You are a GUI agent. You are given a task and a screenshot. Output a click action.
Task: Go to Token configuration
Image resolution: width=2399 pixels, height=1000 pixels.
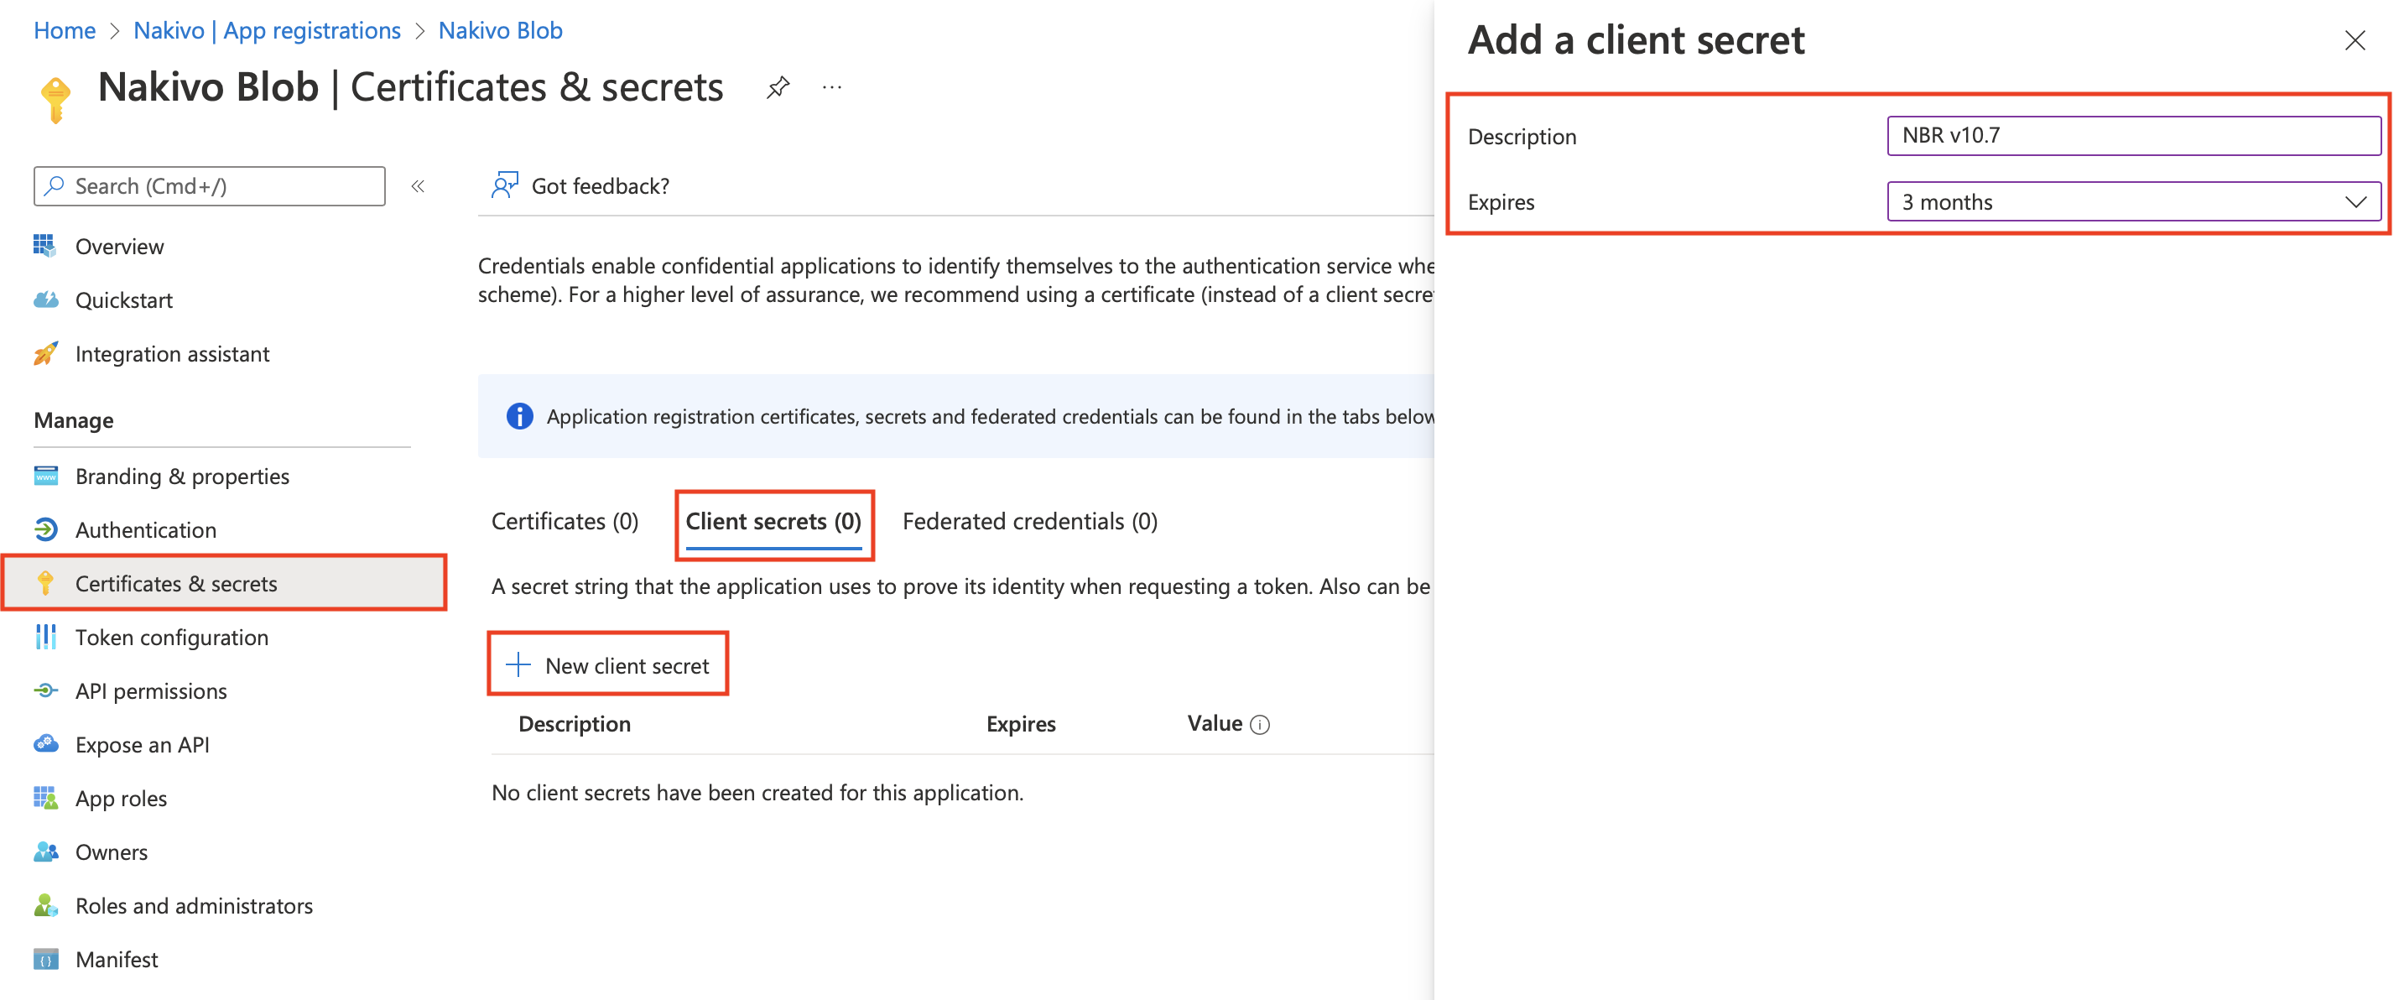pyautogui.click(x=171, y=637)
